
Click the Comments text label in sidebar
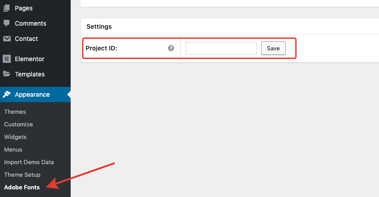coord(31,23)
